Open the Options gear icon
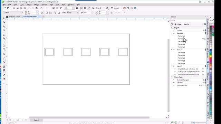Screen dimensions: 221x124 (x=107, y=8)
